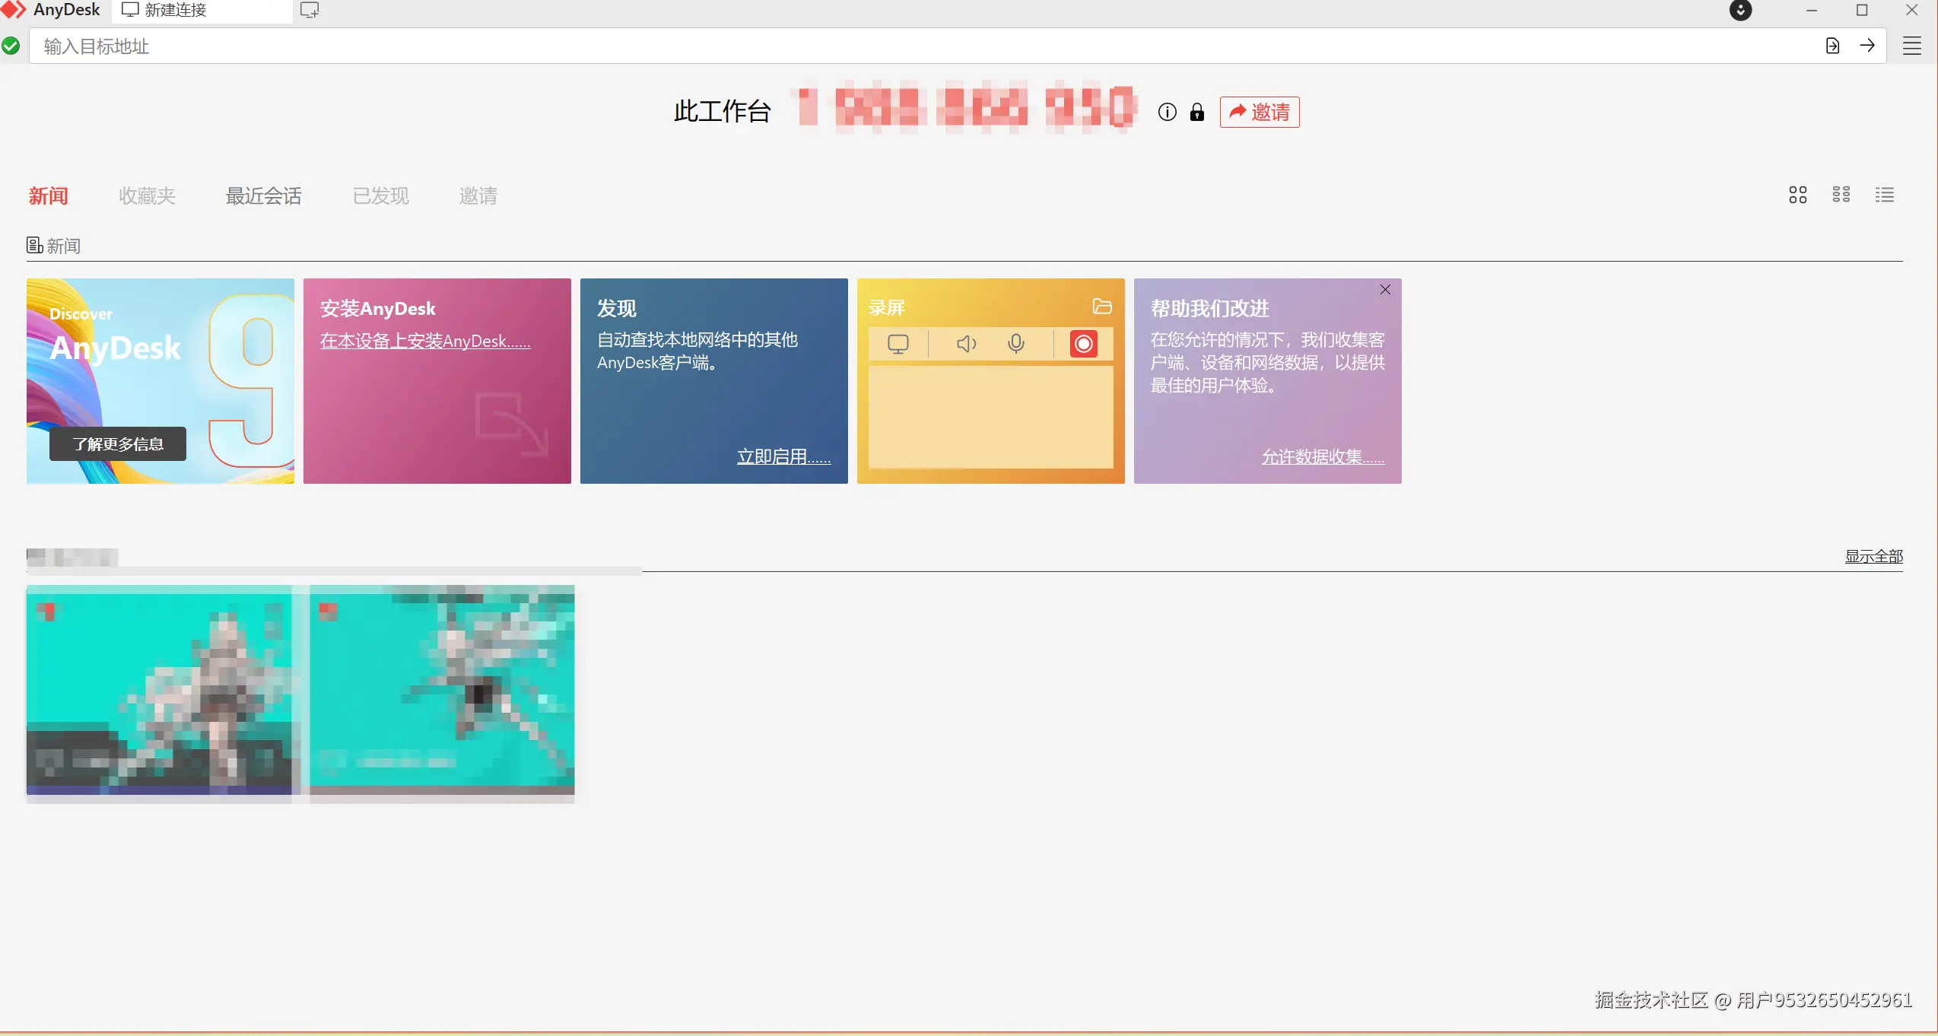Click the connect arrow icon
This screenshot has height=1036, width=1938.
[x=1867, y=46]
